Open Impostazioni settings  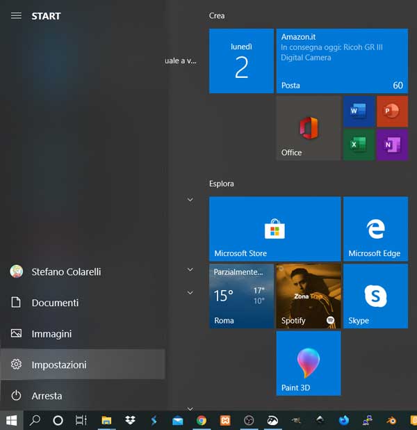click(x=82, y=365)
